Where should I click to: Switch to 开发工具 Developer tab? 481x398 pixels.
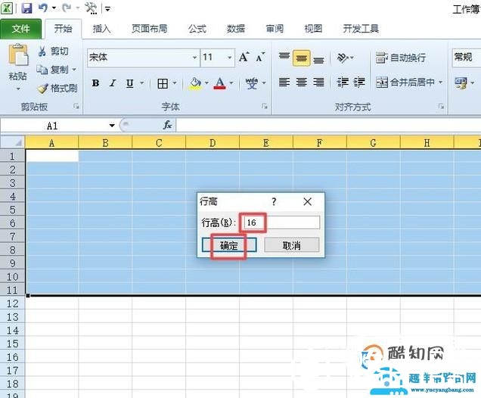(x=361, y=29)
